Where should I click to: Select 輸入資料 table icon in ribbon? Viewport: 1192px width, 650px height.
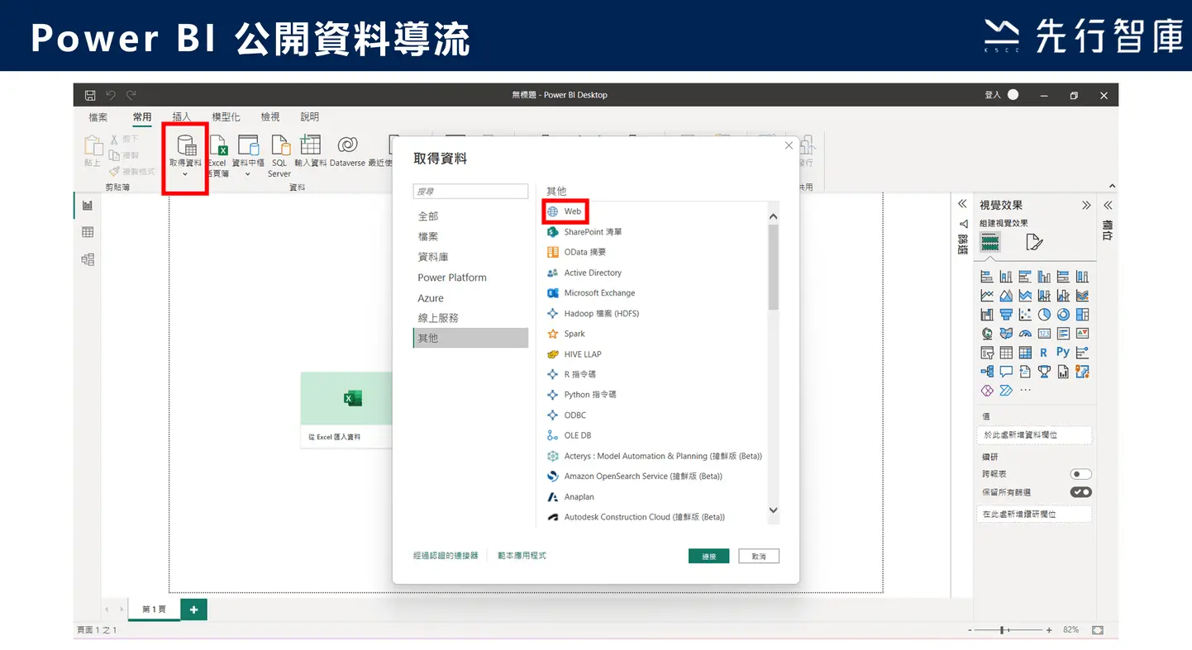310,145
